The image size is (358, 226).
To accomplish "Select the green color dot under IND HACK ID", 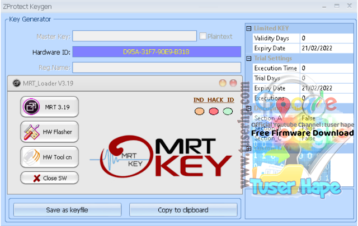I will [x=228, y=112].
